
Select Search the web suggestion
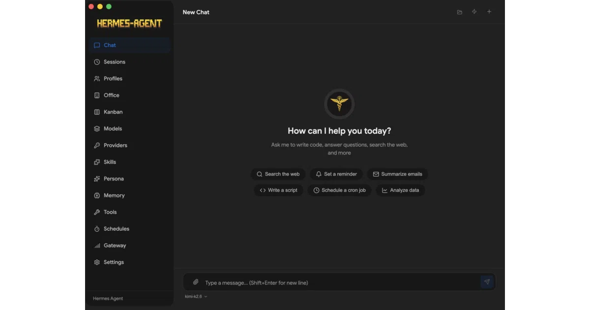pos(278,174)
